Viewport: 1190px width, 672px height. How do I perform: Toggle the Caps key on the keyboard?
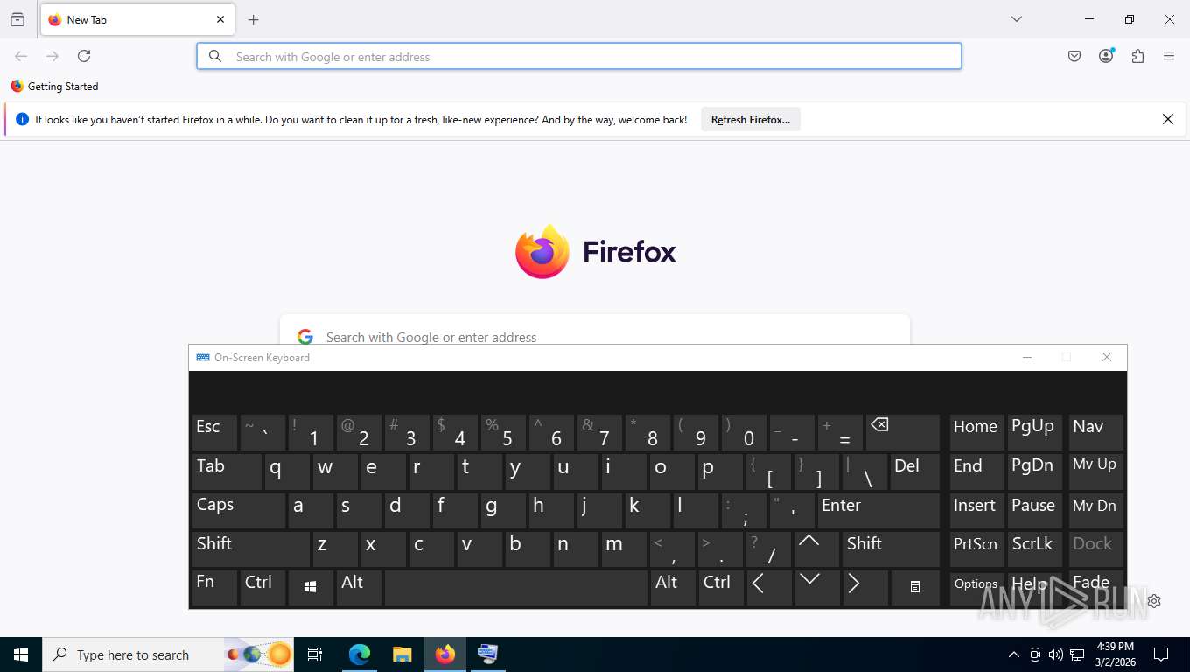[238, 510]
